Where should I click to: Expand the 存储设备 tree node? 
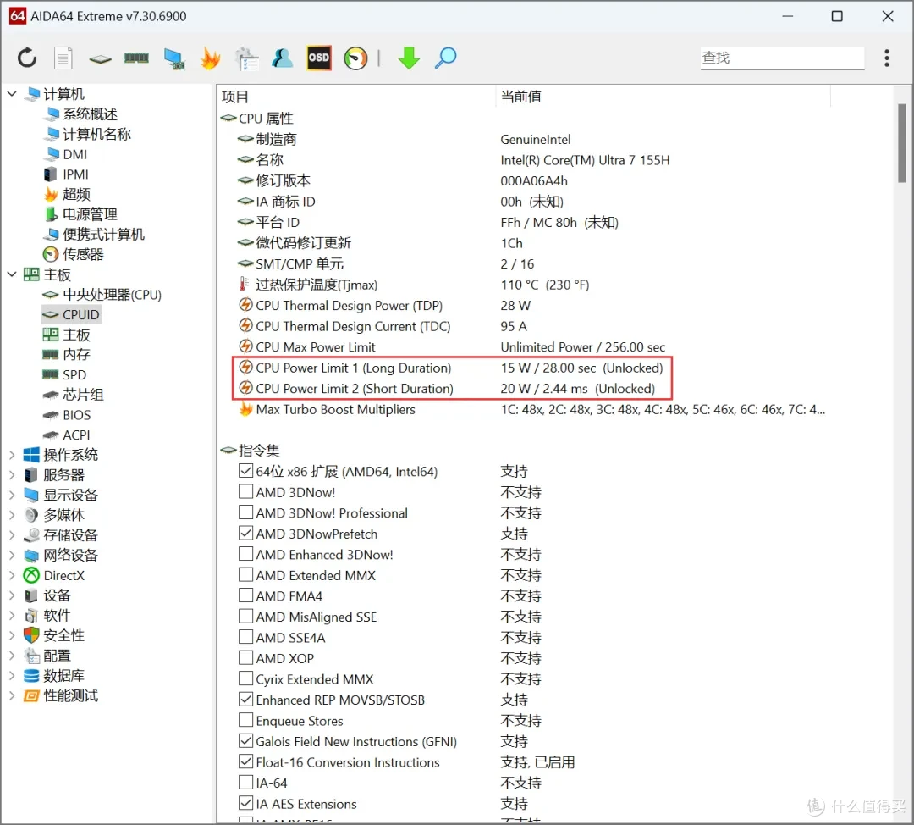click(12, 535)
